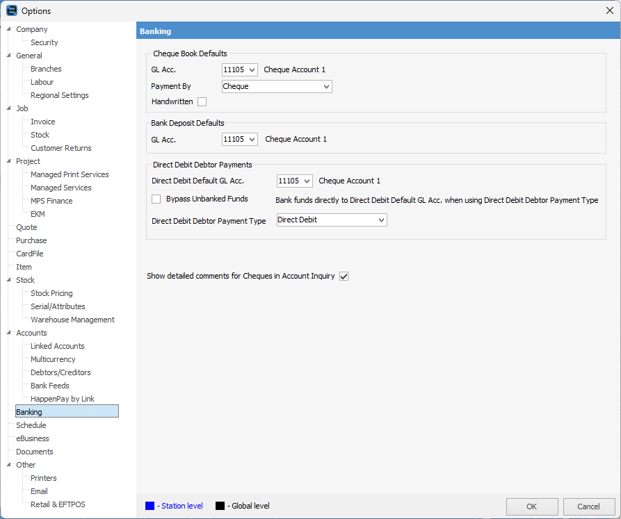Collapse the Company tree node
This screenshot has width=621, height=519.
[8, 29]
